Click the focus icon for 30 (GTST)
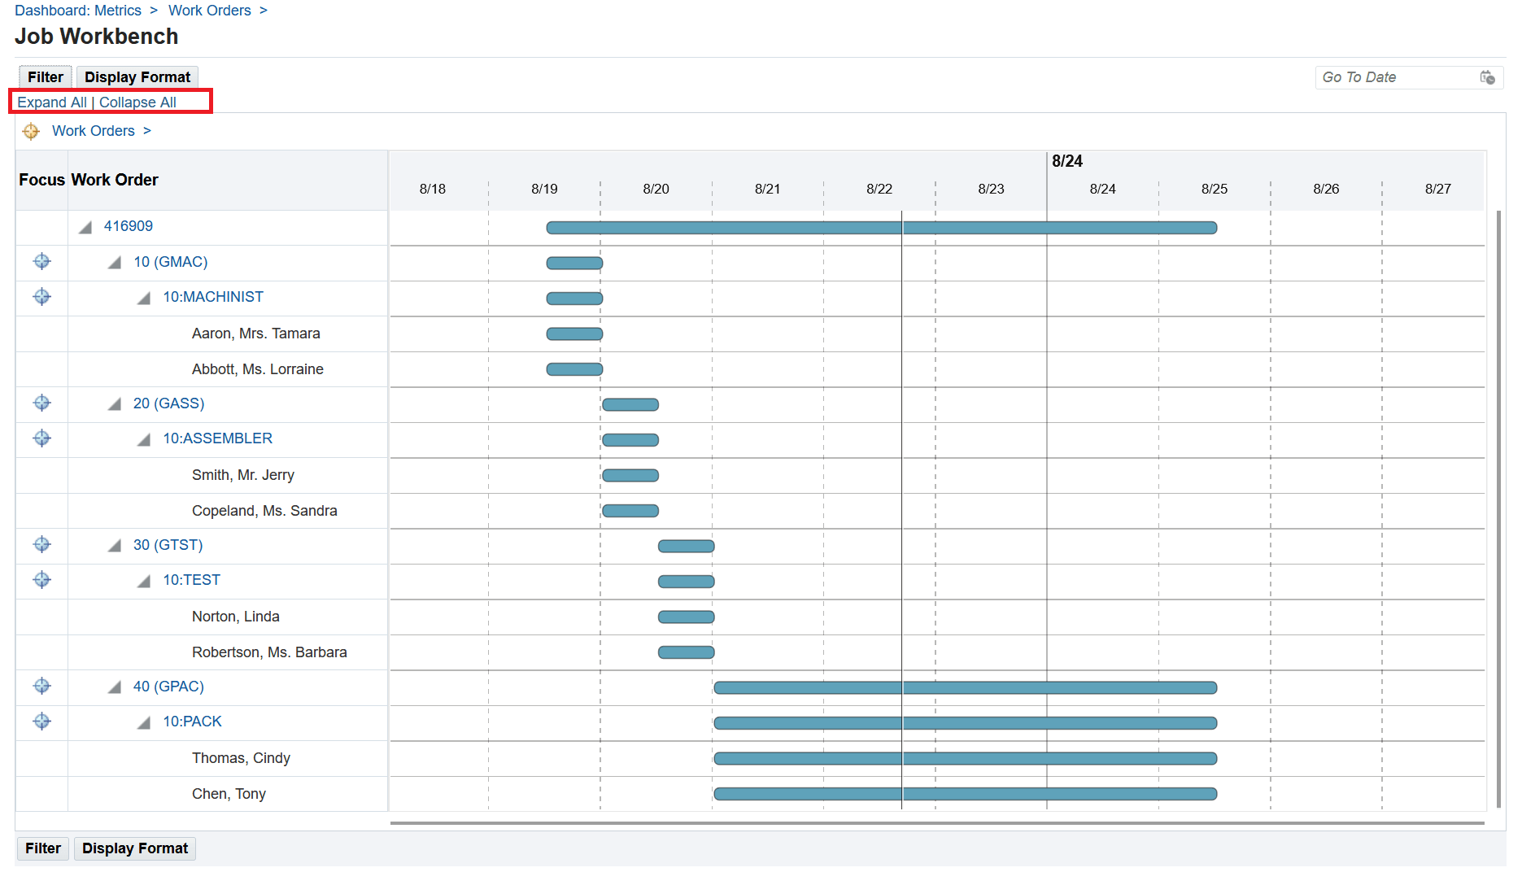The width and height of the screenshot is (1522, 872). point(41,544)
